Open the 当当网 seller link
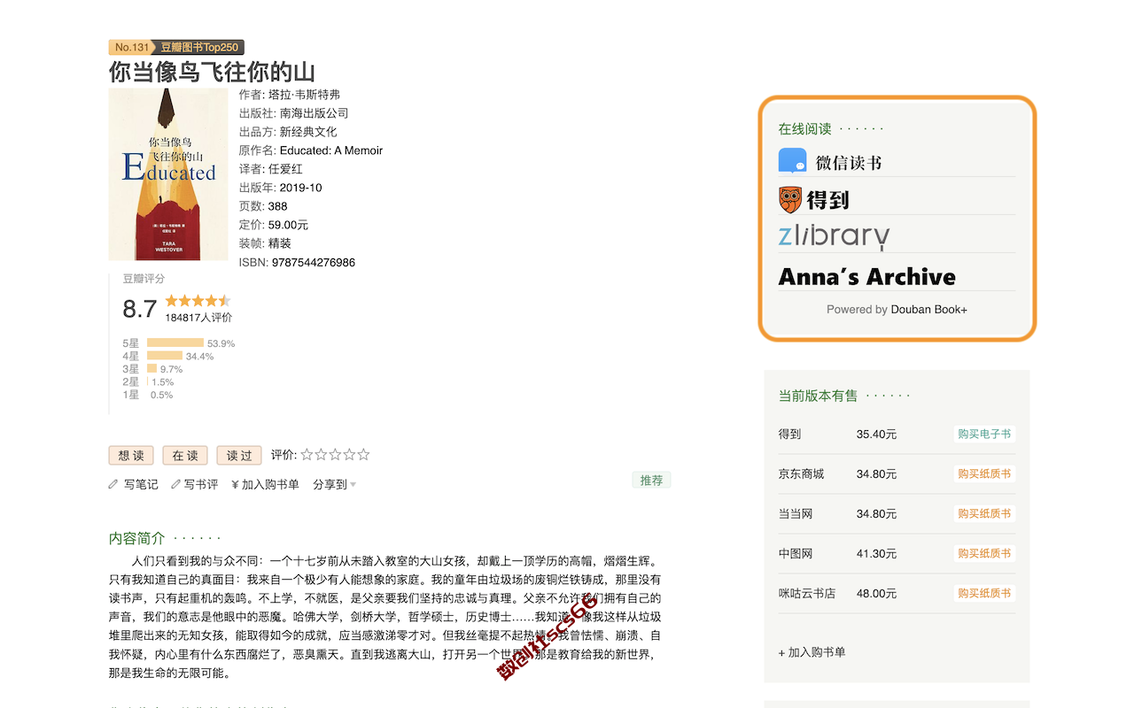This screenshot has width=1134, height=708. tap(796, 513)
